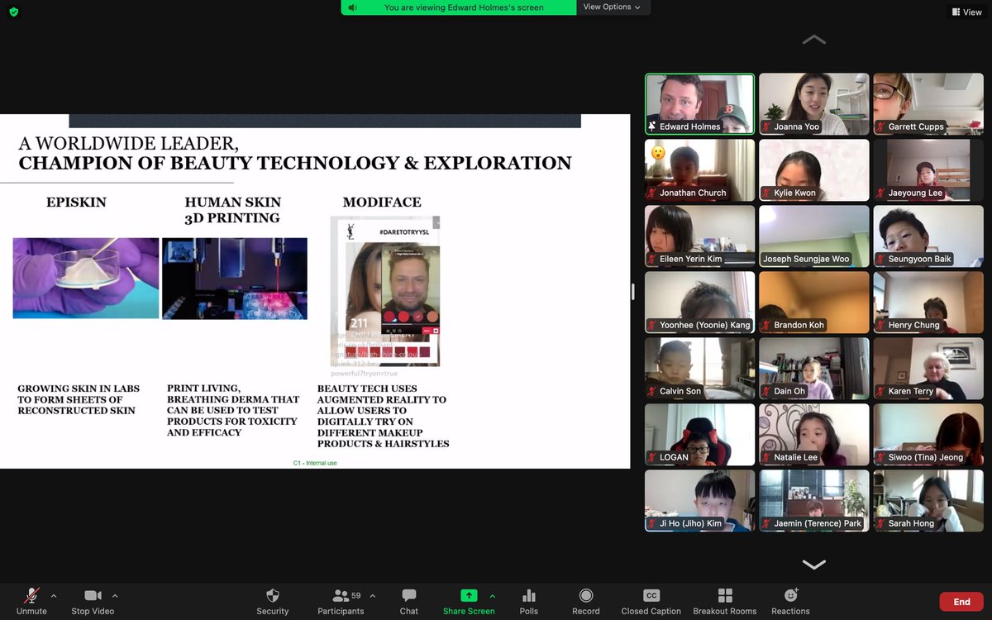The width and height of the screenshot is (992, 620).
Task: Click the Unmute microphone icon
Action: pos(31,595)
